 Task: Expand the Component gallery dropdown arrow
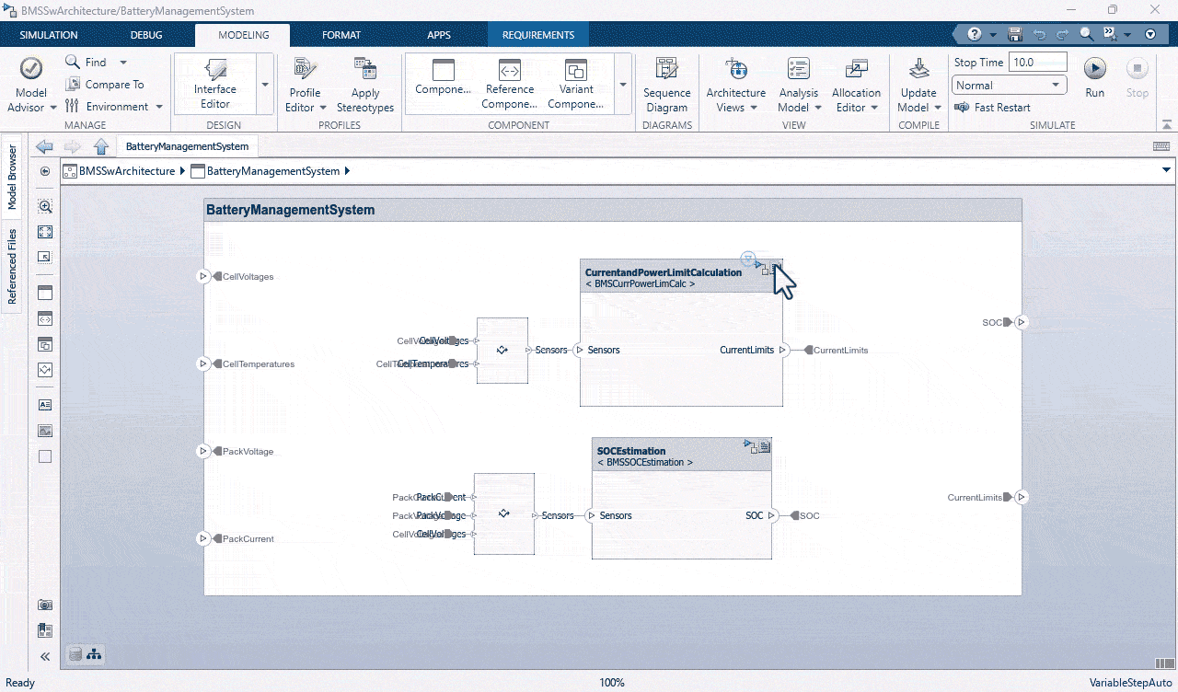pos(622,84)
